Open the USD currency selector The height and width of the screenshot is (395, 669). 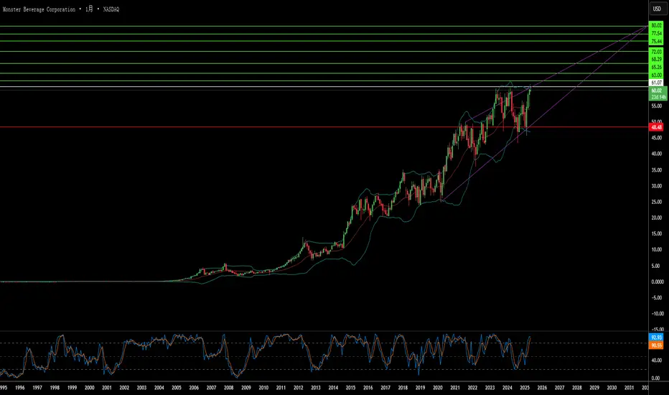pos(657,9)
